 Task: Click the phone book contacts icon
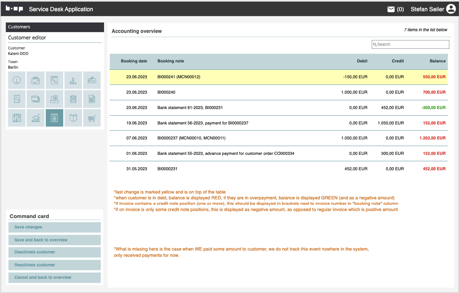(x=55, y=80)
